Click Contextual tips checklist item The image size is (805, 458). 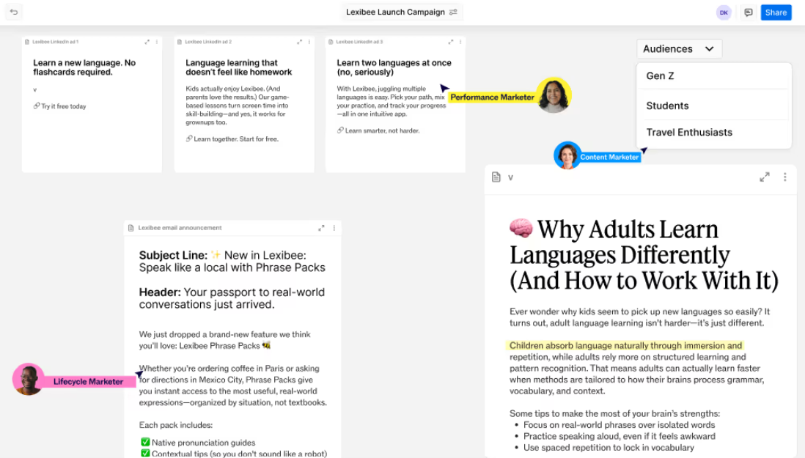click(x=234, y=454)
